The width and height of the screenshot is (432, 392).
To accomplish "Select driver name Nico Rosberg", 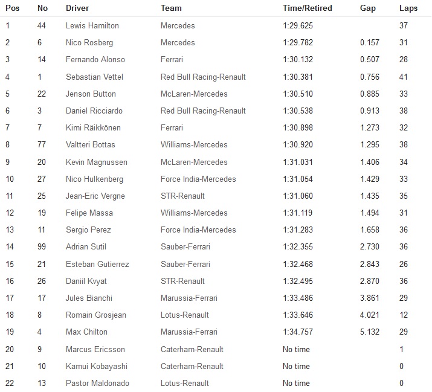I will click(89, 43).
